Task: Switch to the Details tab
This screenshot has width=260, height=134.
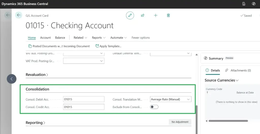Action: point(213,71)
